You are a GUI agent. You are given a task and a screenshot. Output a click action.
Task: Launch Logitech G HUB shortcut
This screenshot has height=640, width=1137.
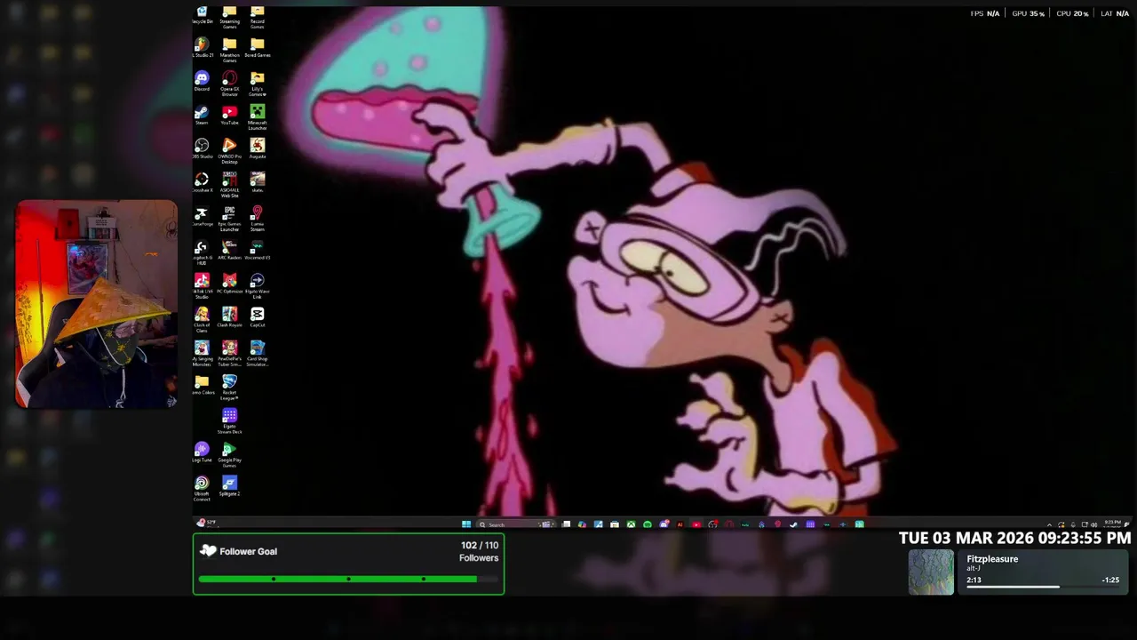coord(202,252)
